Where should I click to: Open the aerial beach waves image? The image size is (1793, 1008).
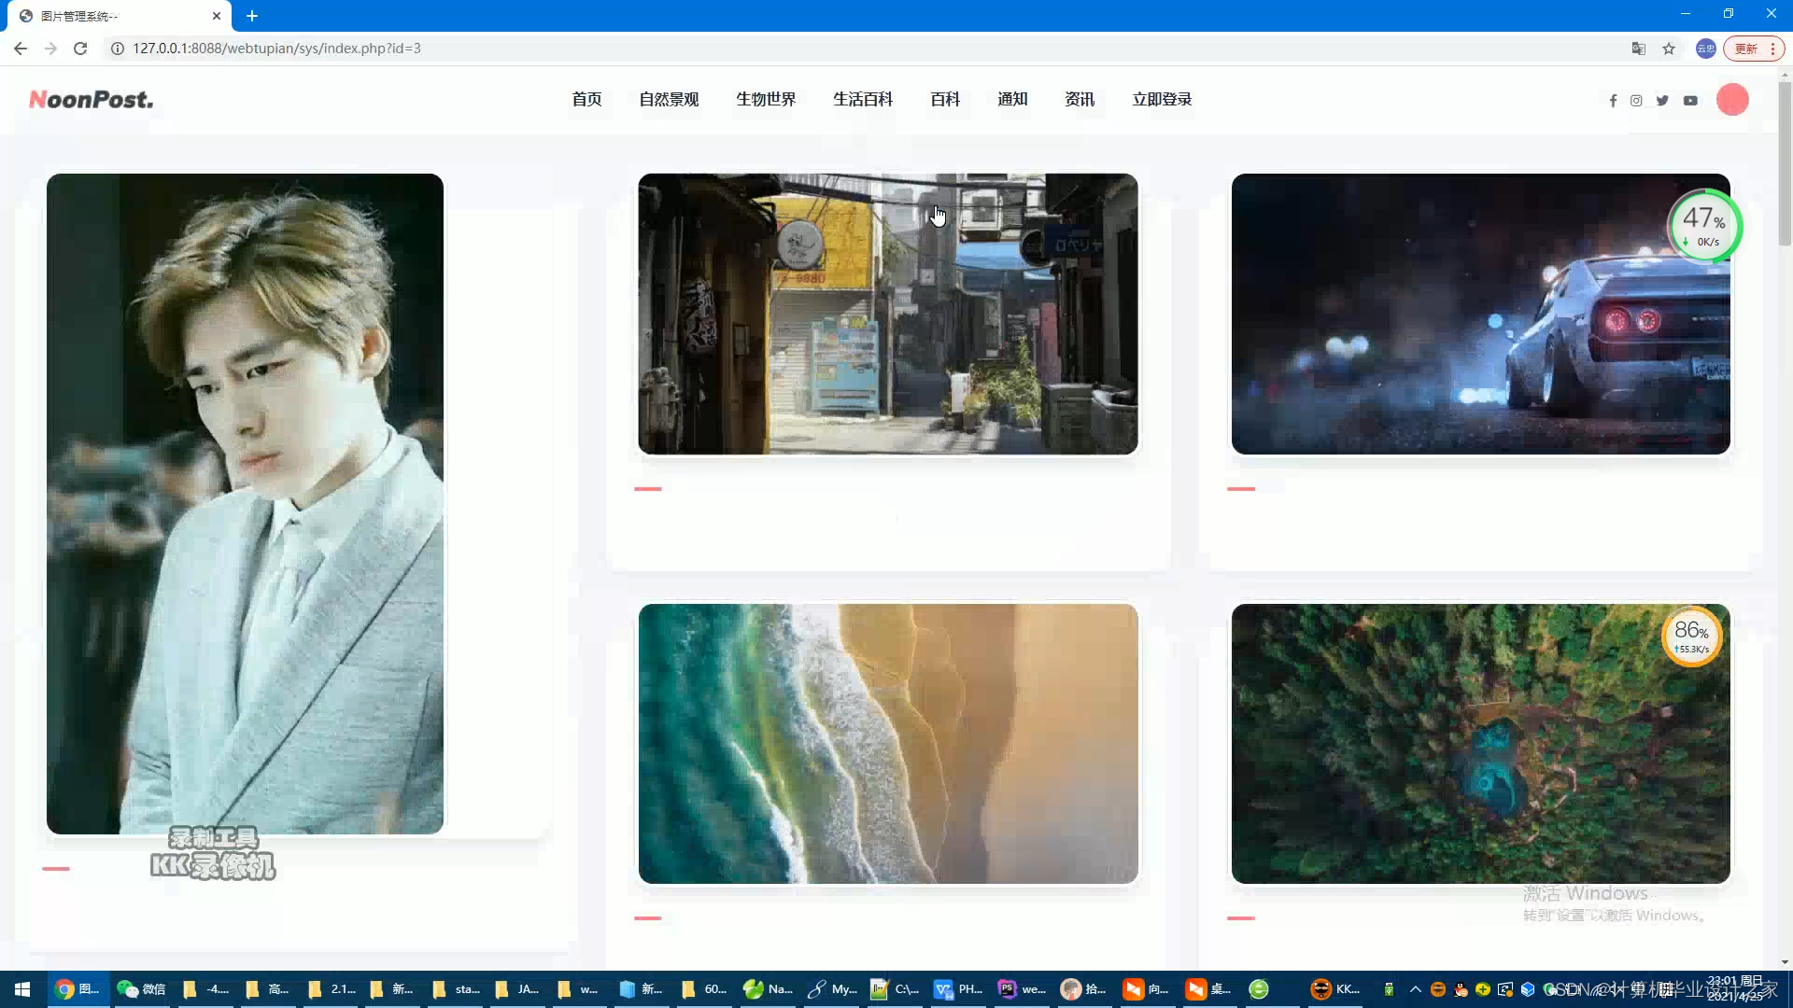coord(887,743)
